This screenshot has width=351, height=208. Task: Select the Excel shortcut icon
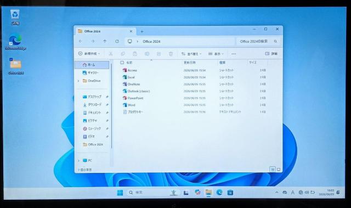coord(124,77)
